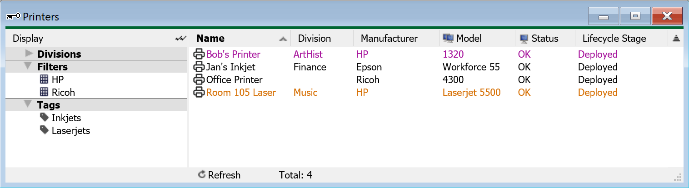The width and height of the screenshot is (689, 188).
Task: Select the Jan's Inkjet row
Action: (x=436, y=67)
